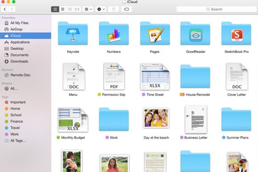
Task: Select Remote Disc under Devices
Action: (x=25, y=75)
